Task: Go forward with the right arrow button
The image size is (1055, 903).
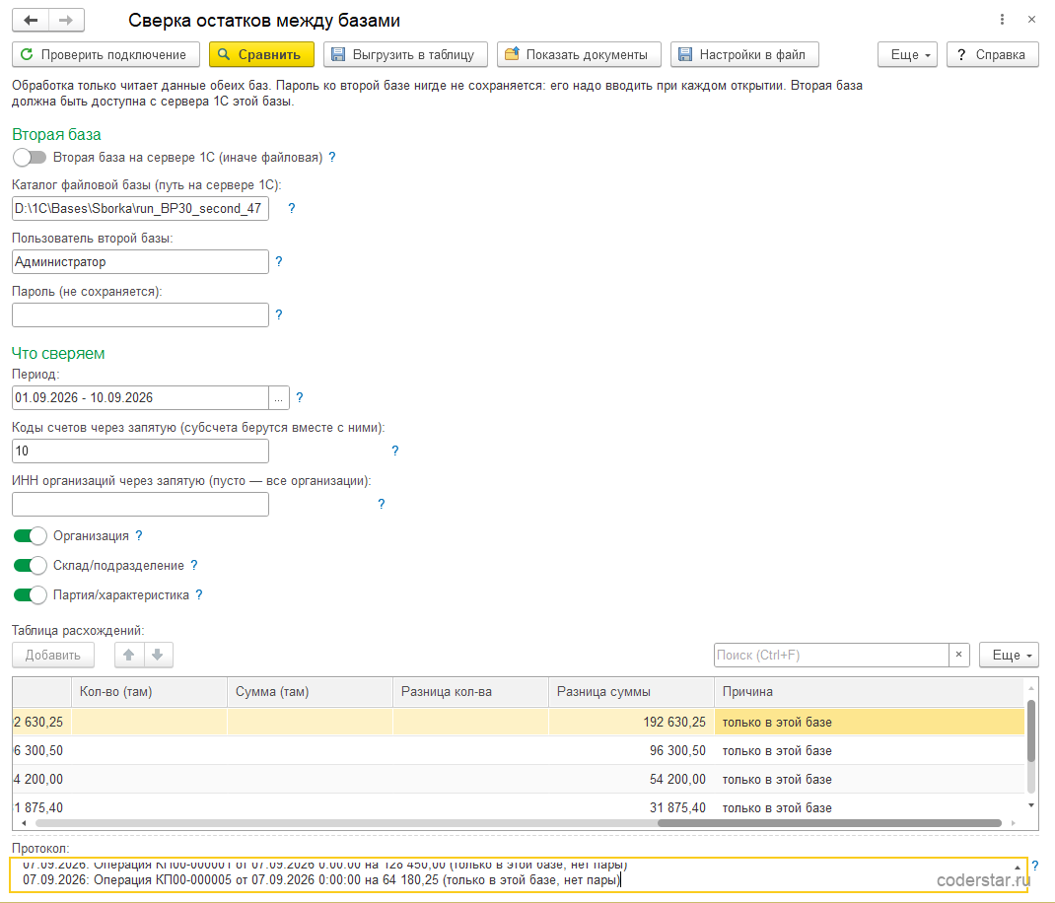Action: pyautogui.click(x=66, y=20)
